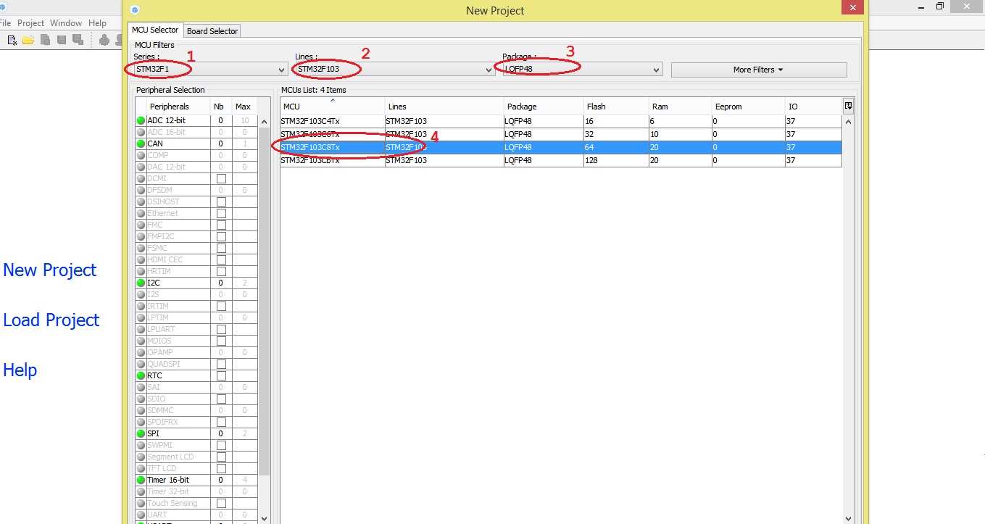Sort MCU list by MCU column header
This screenshot has height=524, width=985.
(333, 107)
